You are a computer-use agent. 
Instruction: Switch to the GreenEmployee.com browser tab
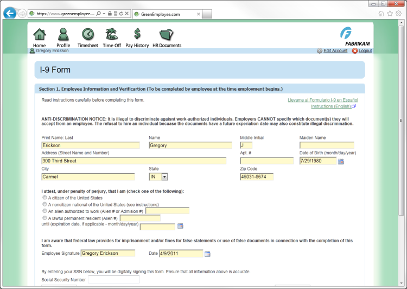(x=167, y=14)
